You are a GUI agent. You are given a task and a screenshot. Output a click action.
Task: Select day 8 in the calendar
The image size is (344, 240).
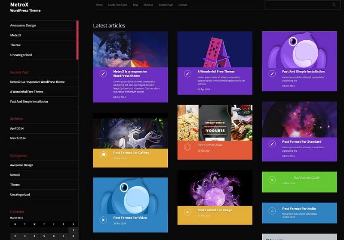pyautogui.click(x=73, y=236)
